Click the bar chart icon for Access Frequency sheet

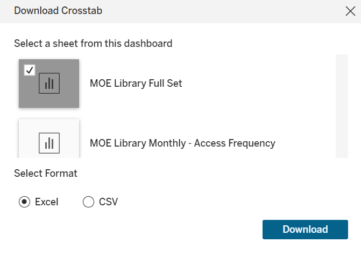pyautogui.click(x=49, y=143)
